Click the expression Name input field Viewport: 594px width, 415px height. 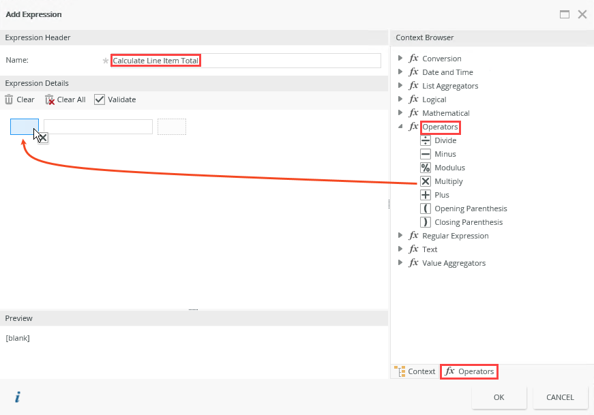tap(246, 61)
